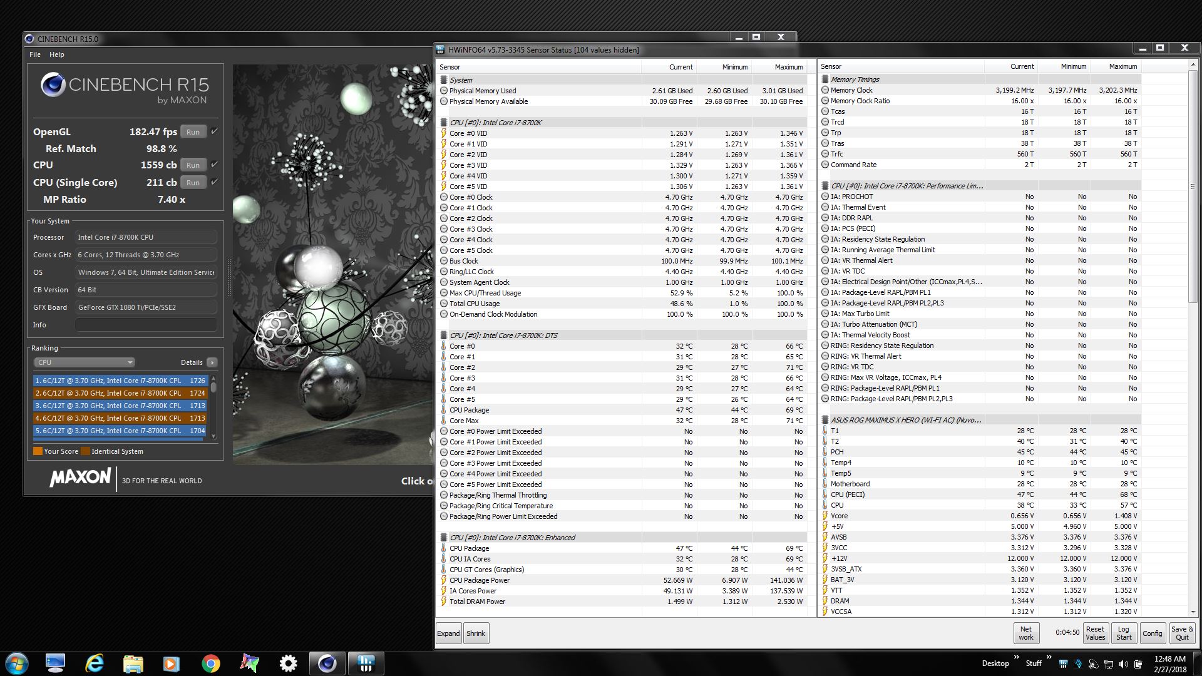Open Google Chrome from the taskbar
This screenshot has height=676, width=1202.
point(211,663)
